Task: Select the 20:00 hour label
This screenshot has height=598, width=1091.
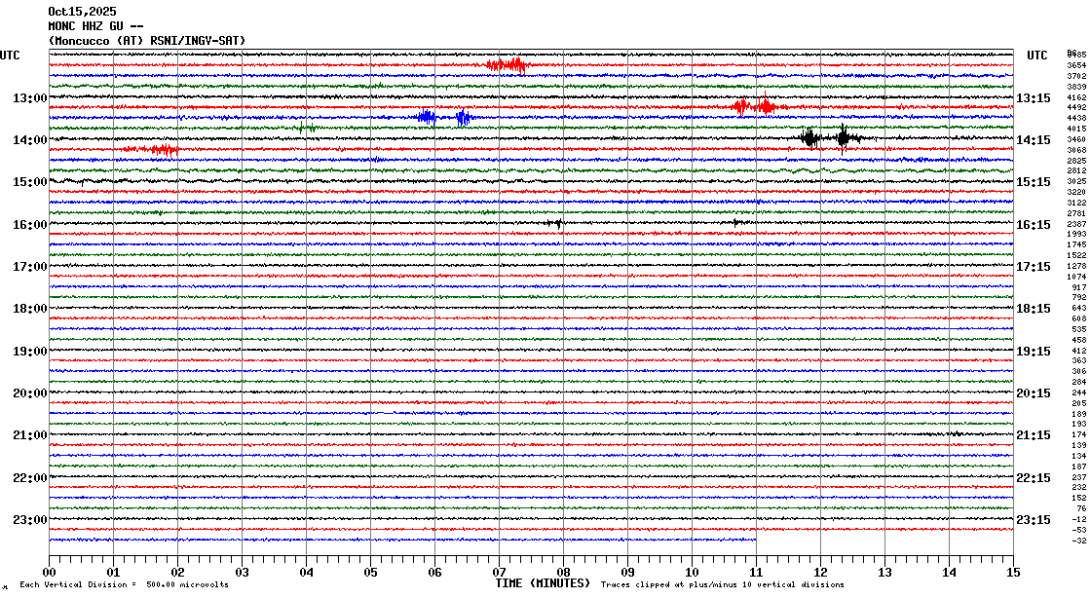Action: point(30,393)
